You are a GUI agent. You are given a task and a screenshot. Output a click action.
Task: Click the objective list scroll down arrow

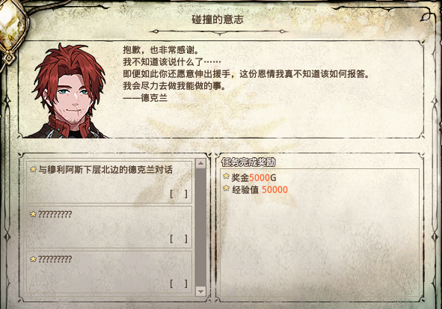pos(200,291)
